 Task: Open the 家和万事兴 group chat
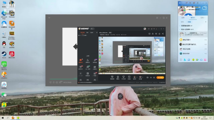click(193, 40)
